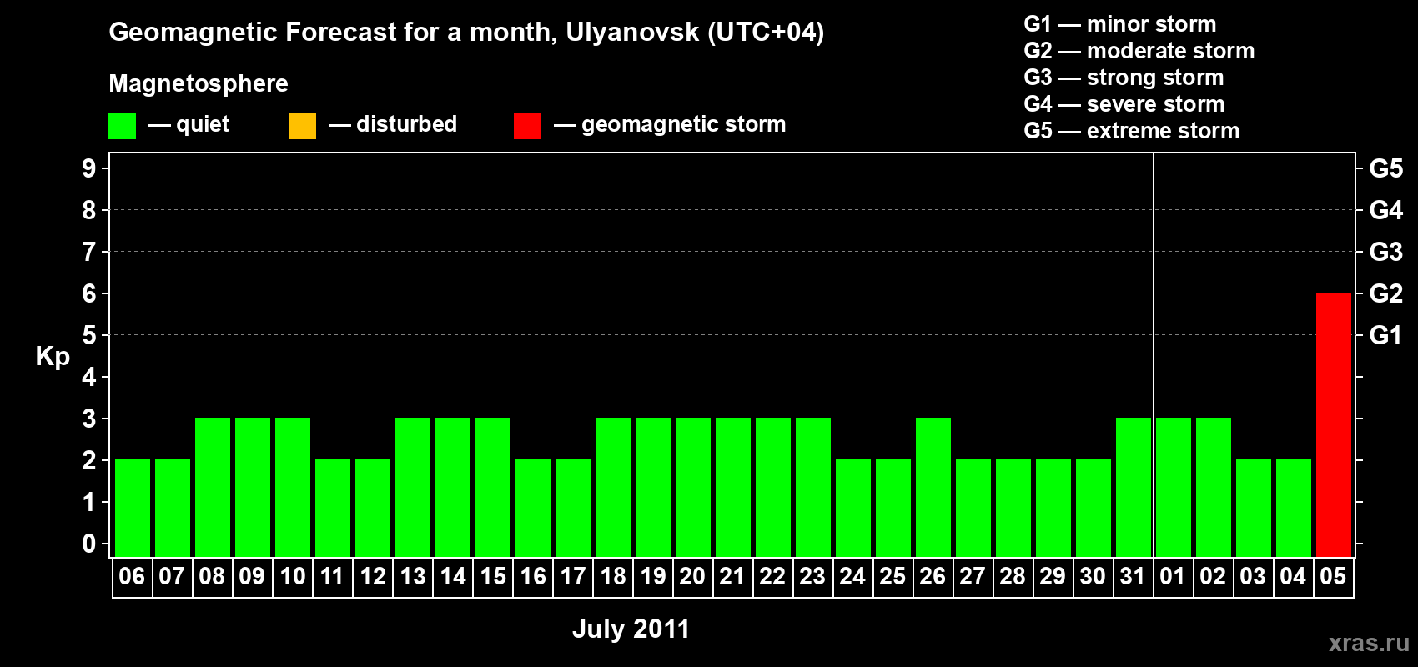Click 'G5 — extreme storm' legend text
This screenshot has height=667, width=1418.
tap(1131, 131)
